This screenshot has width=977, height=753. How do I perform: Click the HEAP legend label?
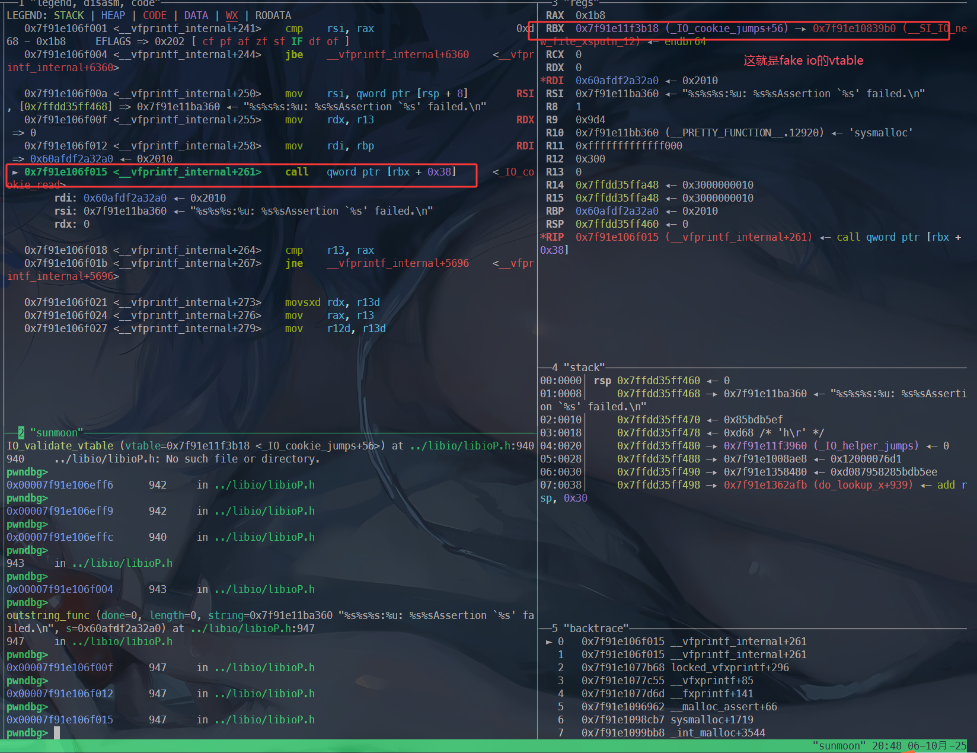[113, 15]
